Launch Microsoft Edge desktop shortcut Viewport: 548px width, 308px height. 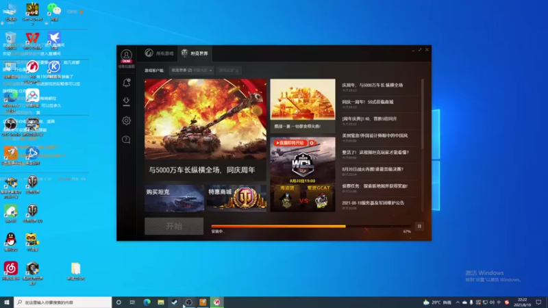(10, 100)
